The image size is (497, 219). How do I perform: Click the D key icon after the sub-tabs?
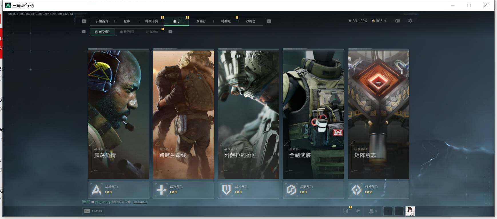click(x=170, y=32)
